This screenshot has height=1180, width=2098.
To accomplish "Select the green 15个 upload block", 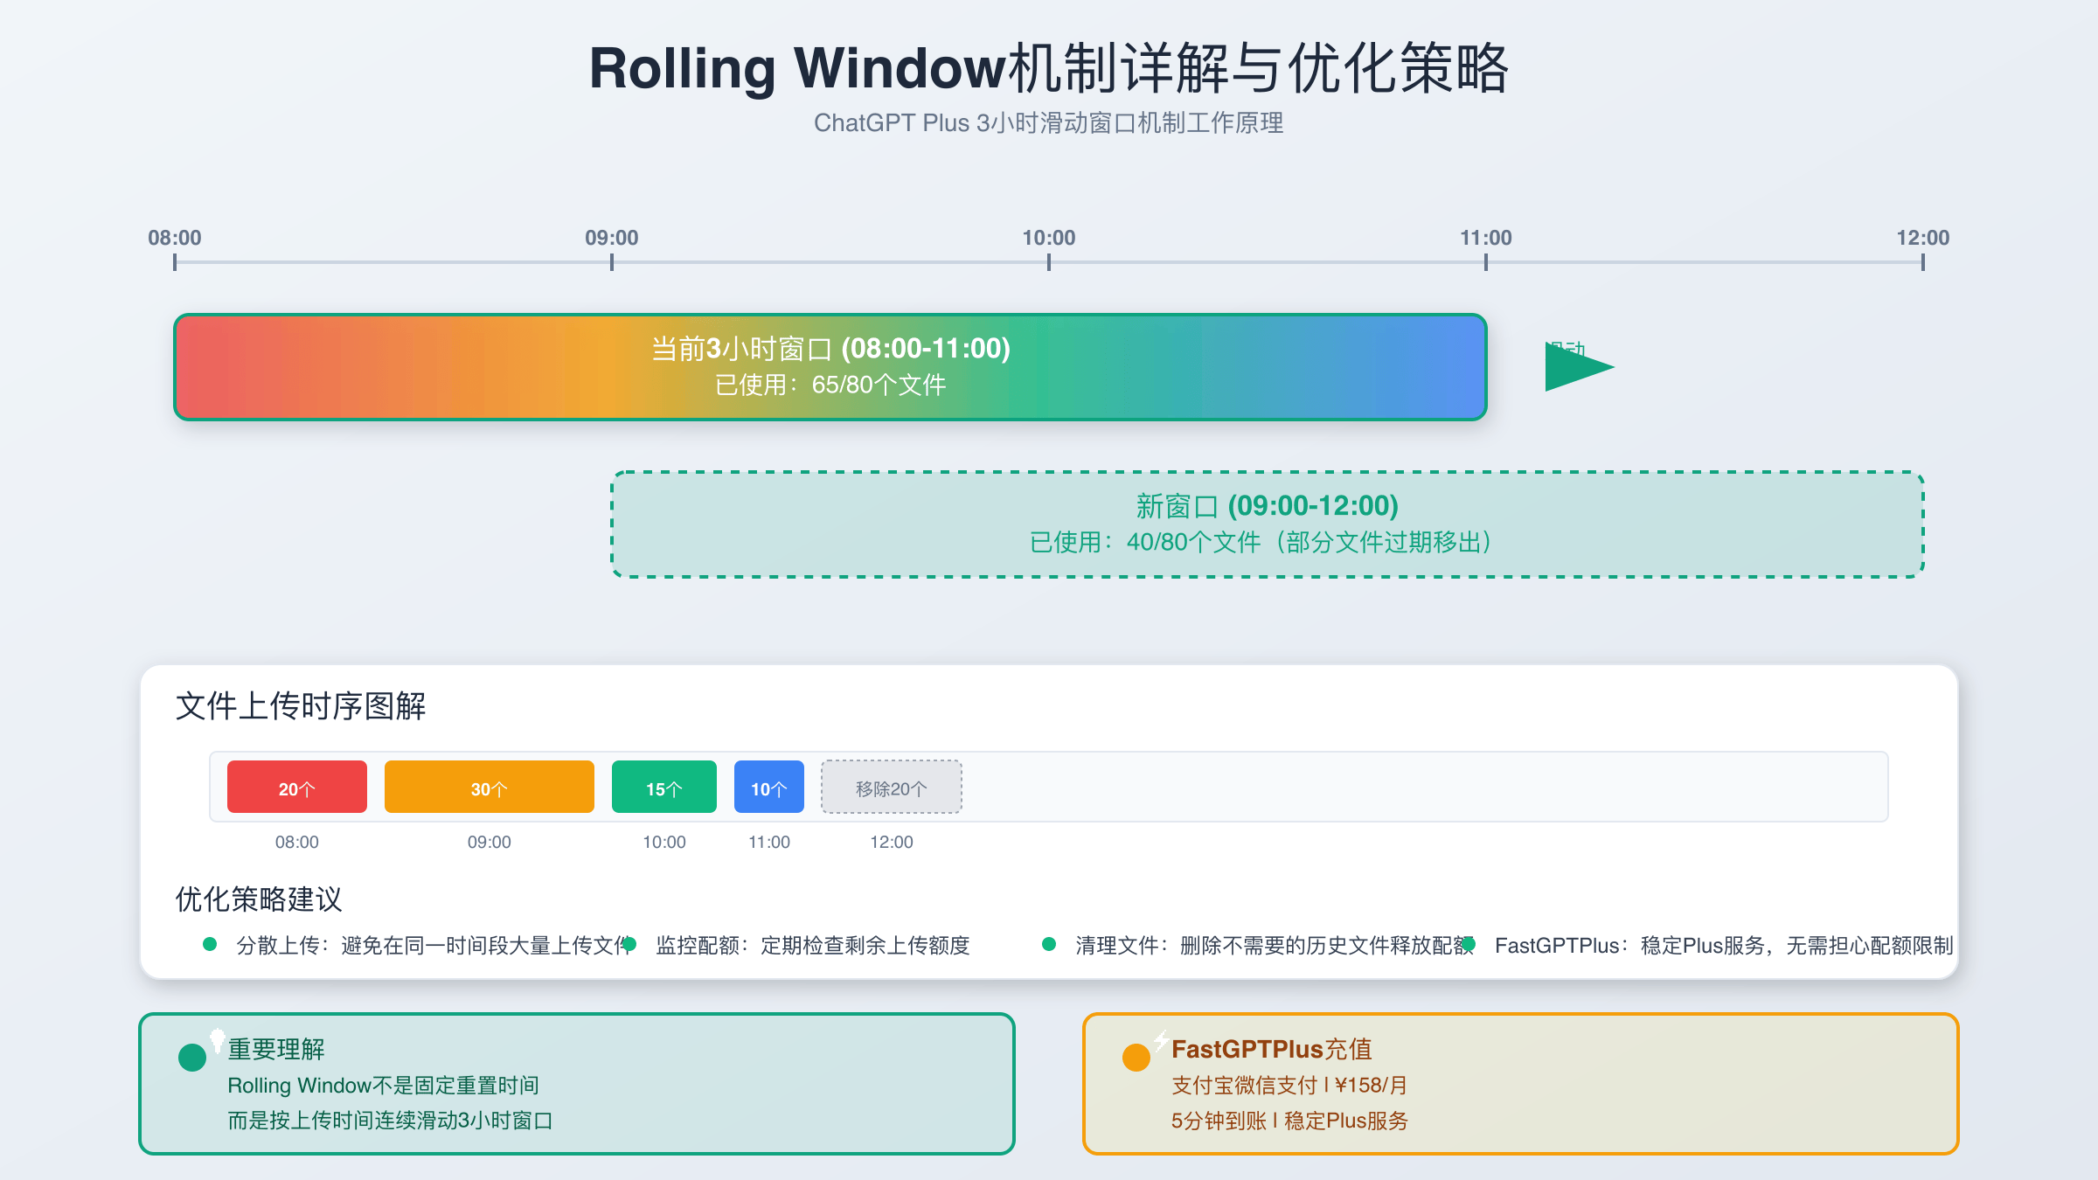I will tap(664, 787).
